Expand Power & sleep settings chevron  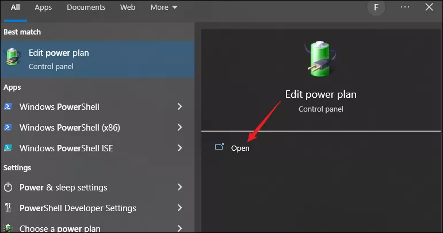point(180,187)
